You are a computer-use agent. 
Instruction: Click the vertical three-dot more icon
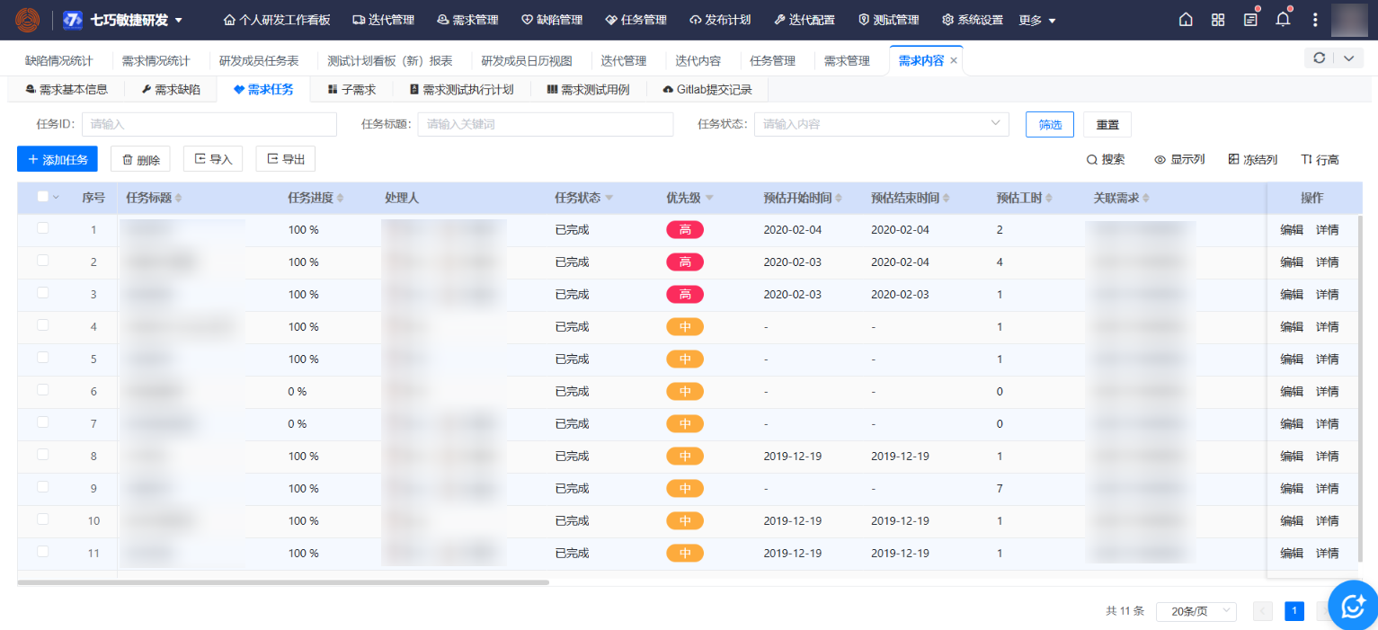tap(1315, 20)
